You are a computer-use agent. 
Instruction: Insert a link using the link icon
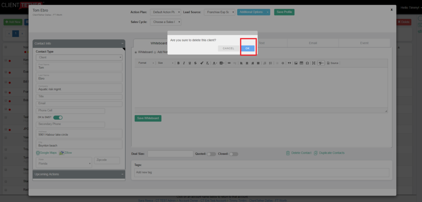[229, 63]
